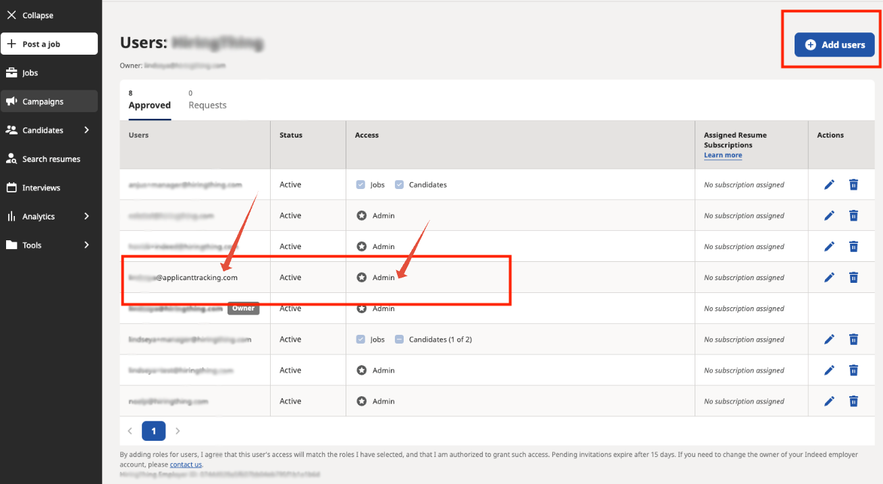
Task: Click No subscription assigned in anjus+manager row
Action: pyautogui.click(x=744, y=184)
